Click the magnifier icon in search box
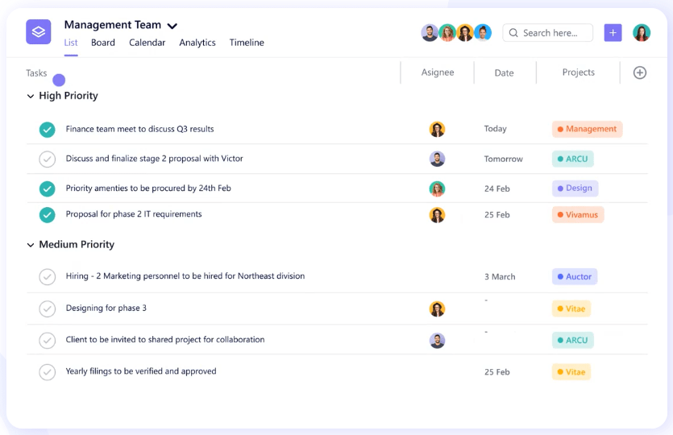Screen dimensions: 673x435 point(513,33)
